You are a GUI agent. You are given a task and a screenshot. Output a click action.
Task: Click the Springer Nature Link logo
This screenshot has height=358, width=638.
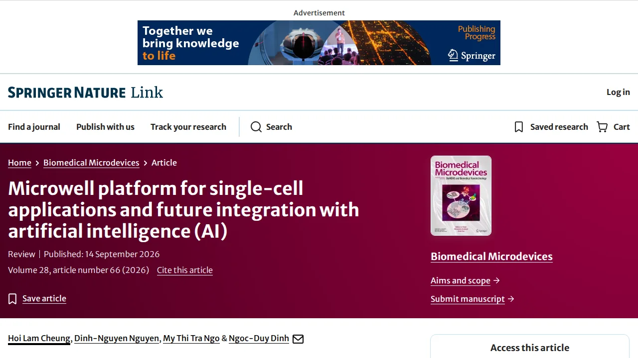click(85, 92)
